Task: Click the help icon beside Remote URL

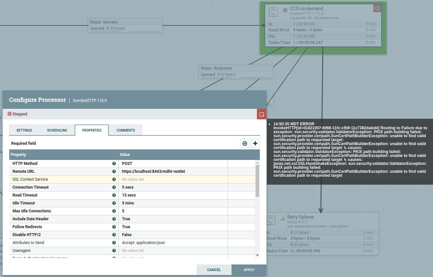Action: coord(114,171)
